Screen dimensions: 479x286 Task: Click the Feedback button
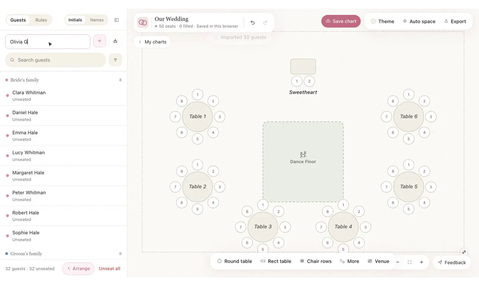click(x=452, y=262)
